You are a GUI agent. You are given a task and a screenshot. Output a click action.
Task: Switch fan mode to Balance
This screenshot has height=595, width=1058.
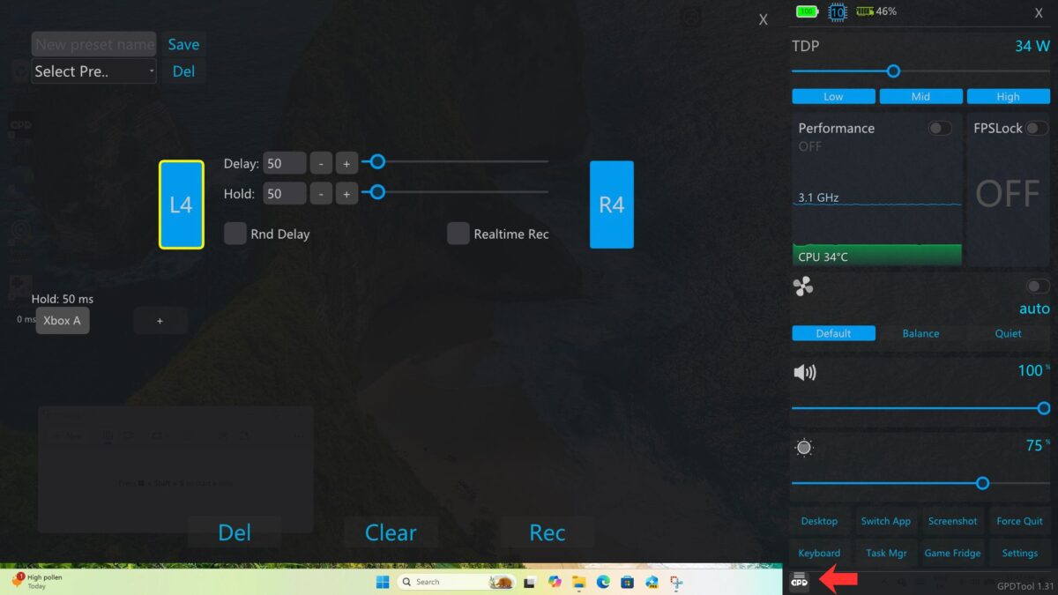pos(920,333)
